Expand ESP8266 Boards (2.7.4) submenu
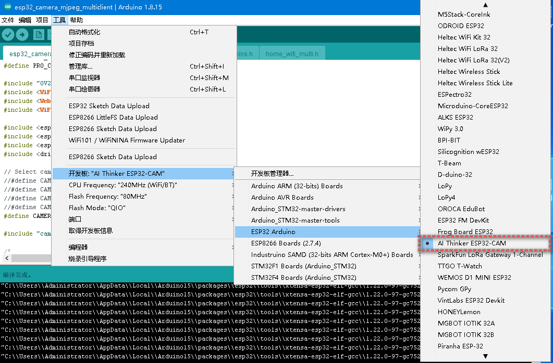Viewport: 553px width, 363px height. pos(328,243)
